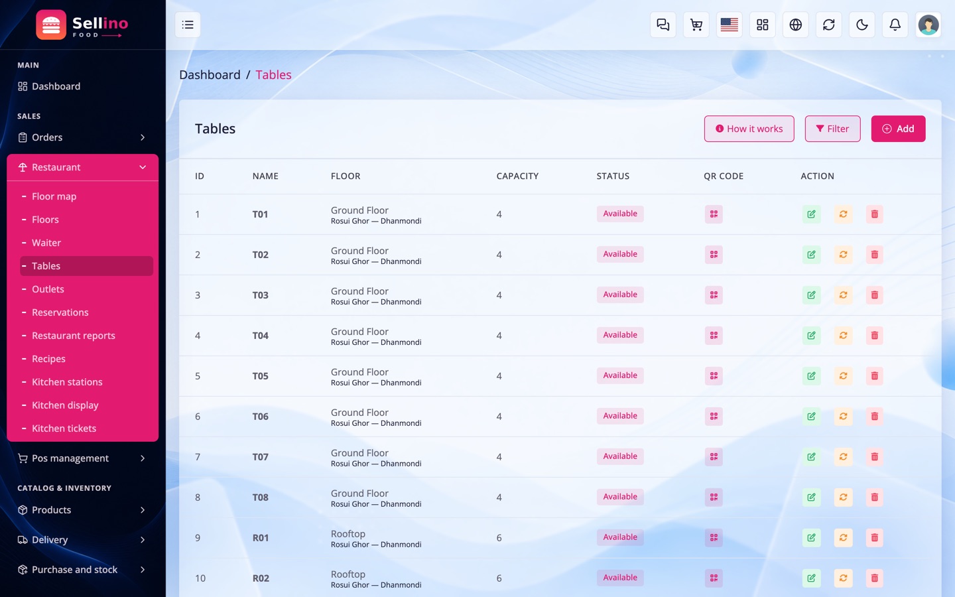Click the refresh icon in header
Screen dimensions: 955x597
(829, 25)
